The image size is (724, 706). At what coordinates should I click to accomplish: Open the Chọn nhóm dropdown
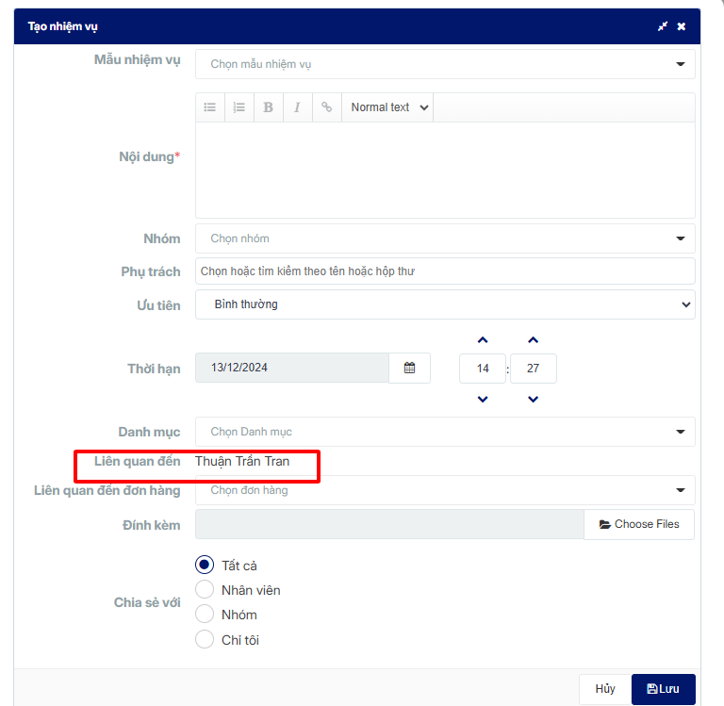coord(445,238)
